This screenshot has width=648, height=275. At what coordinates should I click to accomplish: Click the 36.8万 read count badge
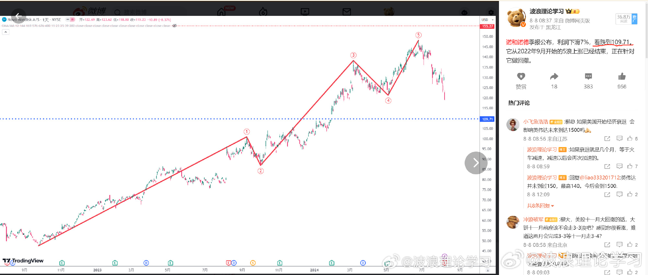click(624, 18)
